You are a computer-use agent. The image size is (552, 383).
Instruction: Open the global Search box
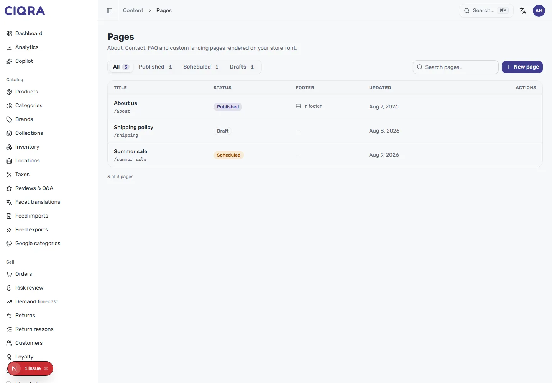coord(486,11)
